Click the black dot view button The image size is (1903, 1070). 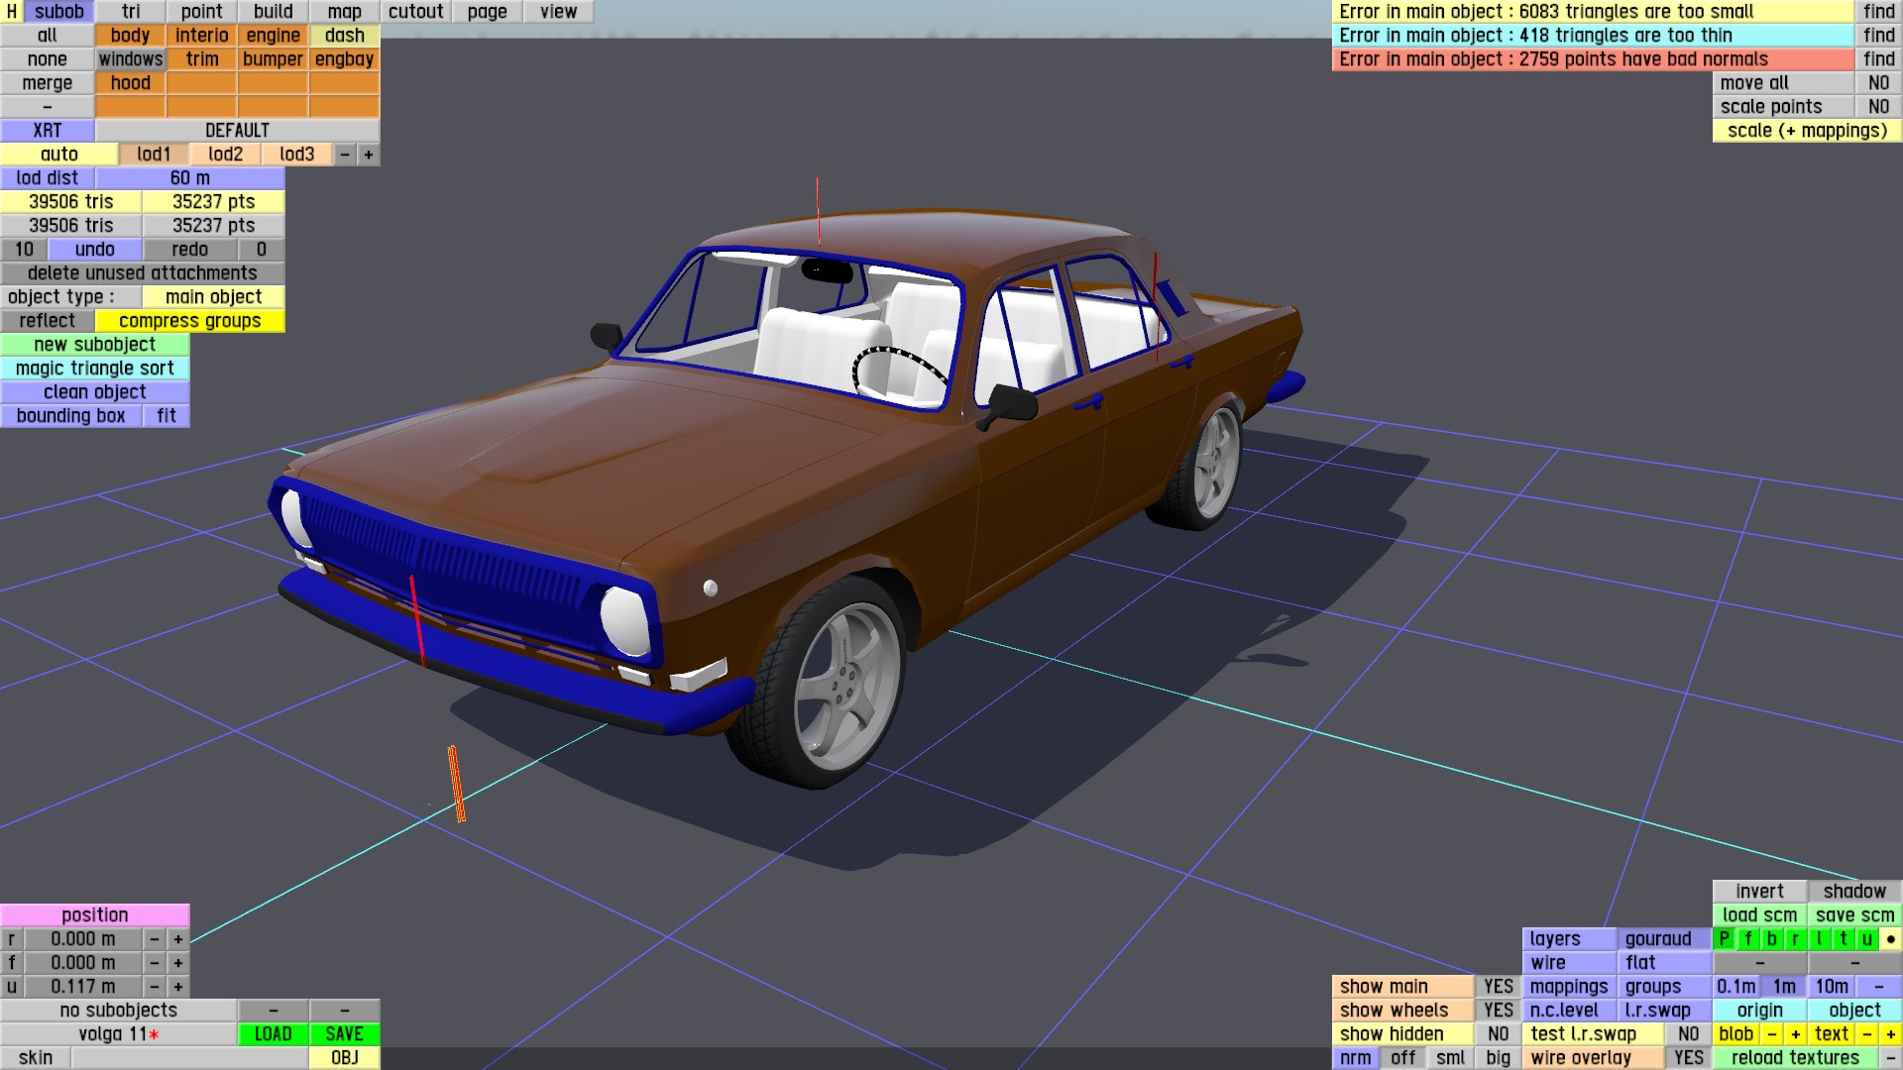click(x=1890, y=939)
